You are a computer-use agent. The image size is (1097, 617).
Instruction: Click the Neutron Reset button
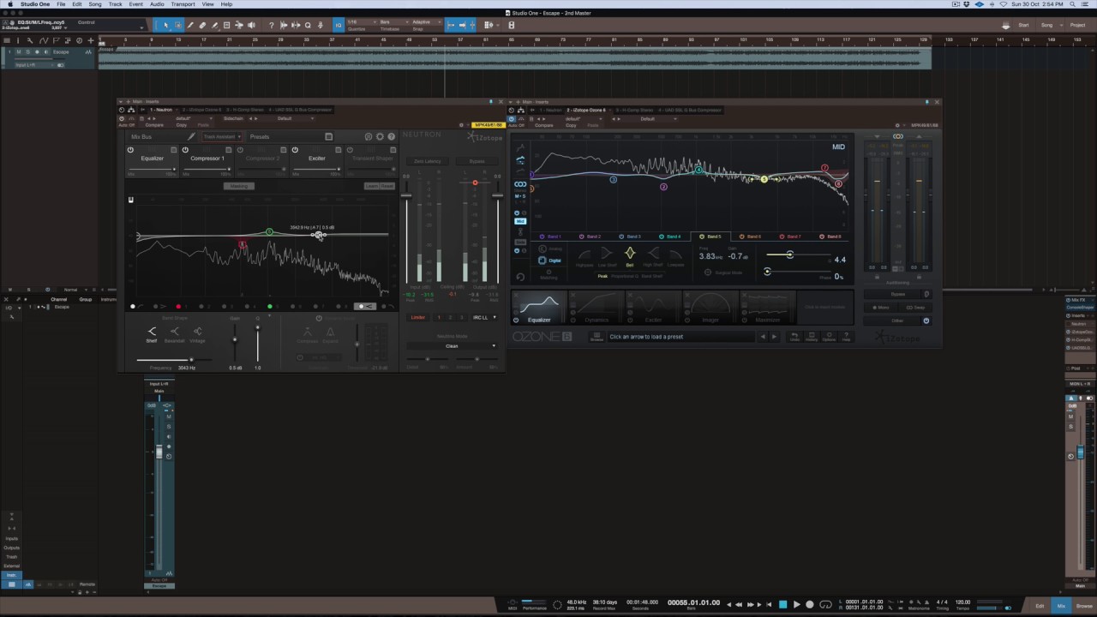click(387, 186)
